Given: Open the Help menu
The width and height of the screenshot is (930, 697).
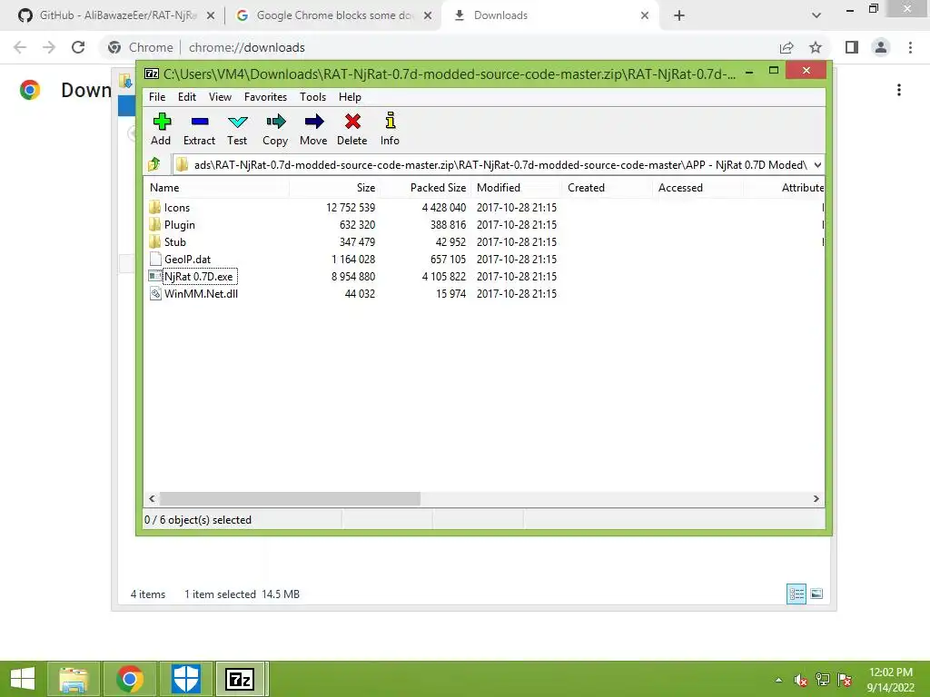Looking at the screenshot, I should [x=350, y=96].
